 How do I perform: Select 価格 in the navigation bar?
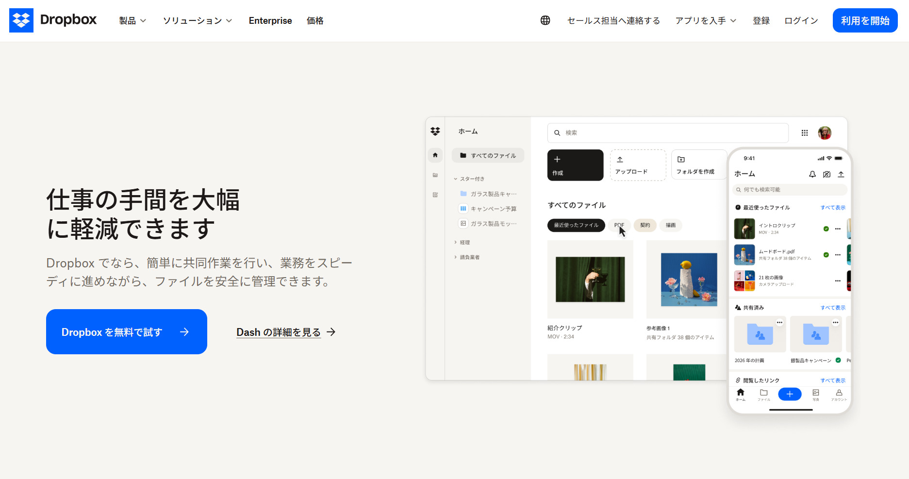[315, 20]
